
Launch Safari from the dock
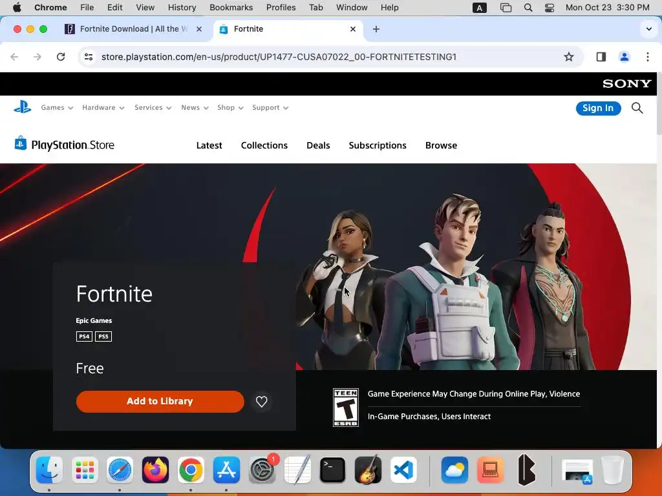pyautogui.click(x=120, y=470)
